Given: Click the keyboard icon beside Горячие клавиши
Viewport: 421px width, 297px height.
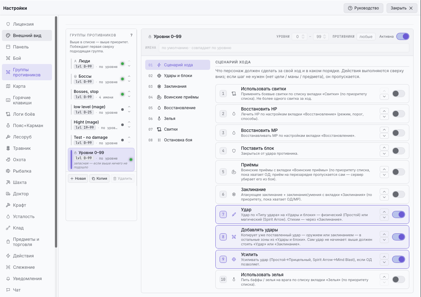Looking at the screenshot, I should tap(8, 100).
